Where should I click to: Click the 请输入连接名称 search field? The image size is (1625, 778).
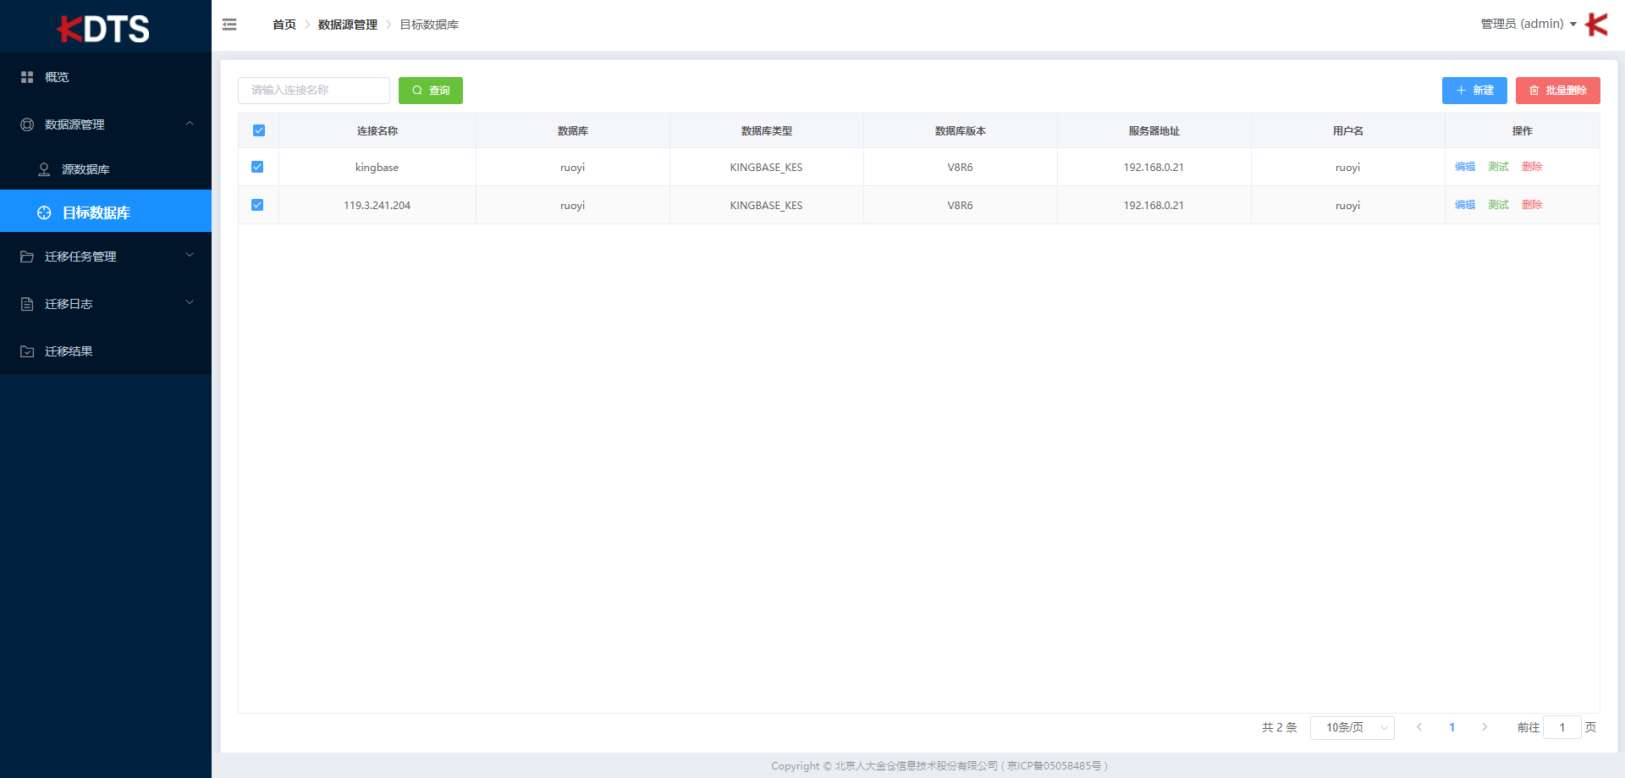[x=314, y=91]
